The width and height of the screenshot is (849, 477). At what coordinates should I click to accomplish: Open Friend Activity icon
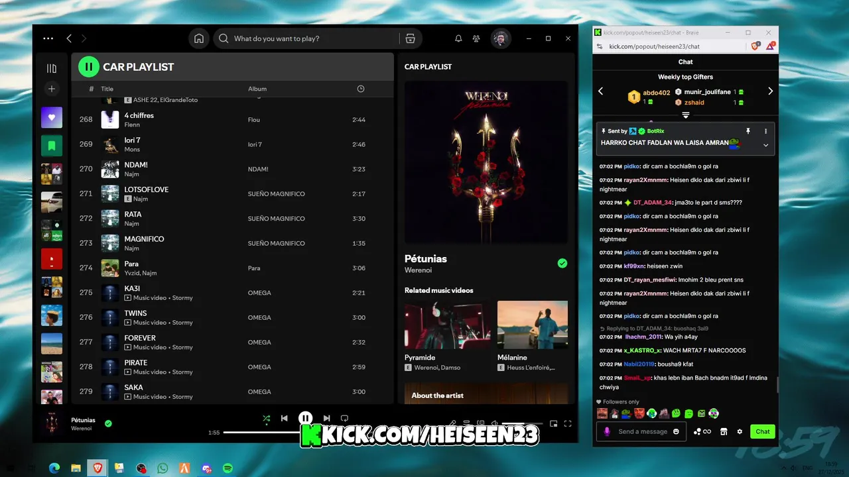click(476, 38)
